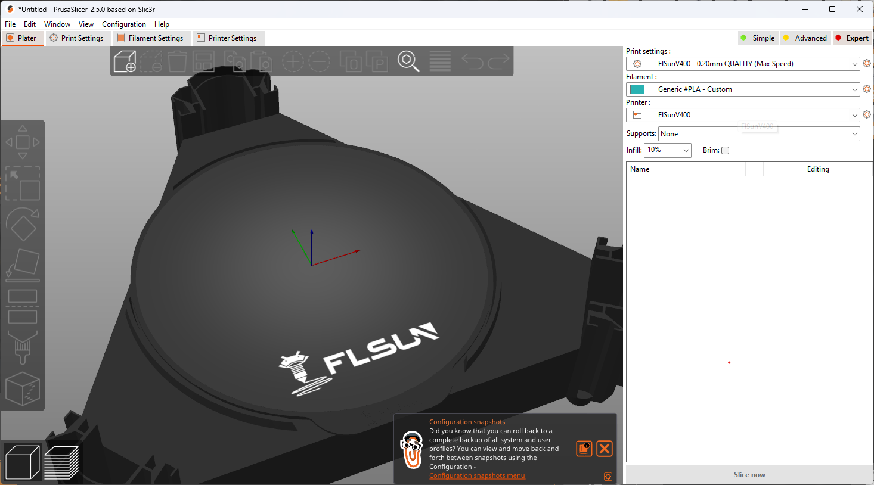Select the Seam painting cube tool

[x=23, y=388]
